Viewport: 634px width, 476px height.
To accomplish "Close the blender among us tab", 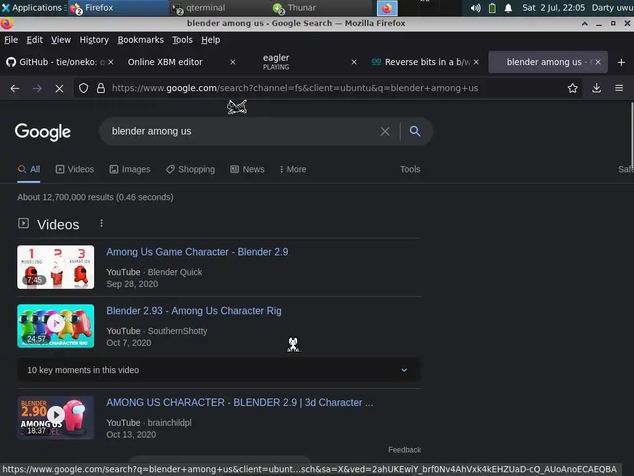I will 597,62.
